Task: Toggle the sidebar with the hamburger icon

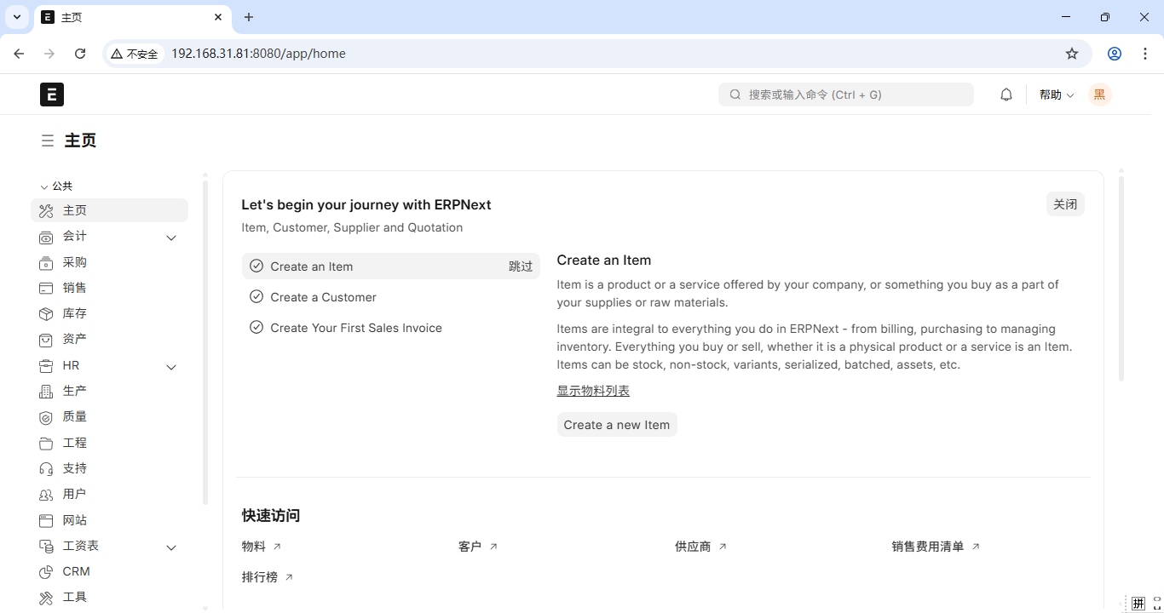Action: (48, 140)
